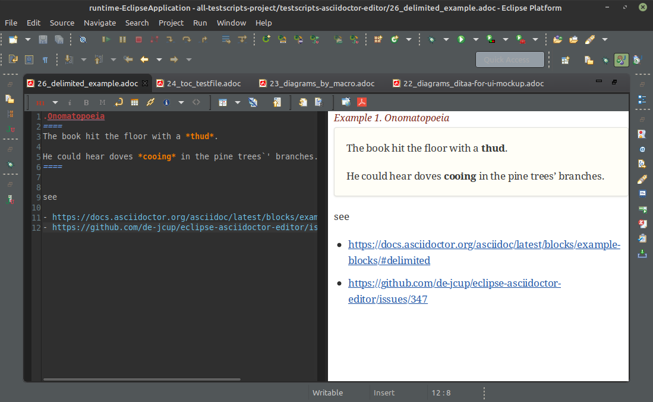Screen dimensions: 653x402
Task: Click the Next Annotation down-arrow icon
Action: [69, 59]
